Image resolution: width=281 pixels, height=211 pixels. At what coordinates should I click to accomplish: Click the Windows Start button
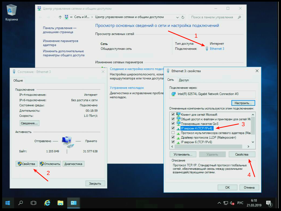[x=8, y=203]
